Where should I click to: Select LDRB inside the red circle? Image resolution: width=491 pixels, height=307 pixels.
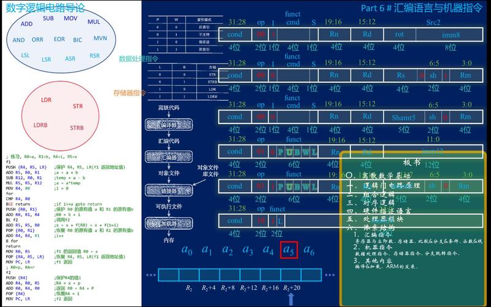coord(41,125)
